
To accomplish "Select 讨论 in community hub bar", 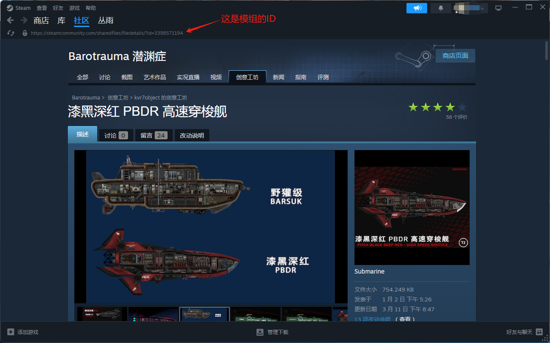I will tap(105, 77).
